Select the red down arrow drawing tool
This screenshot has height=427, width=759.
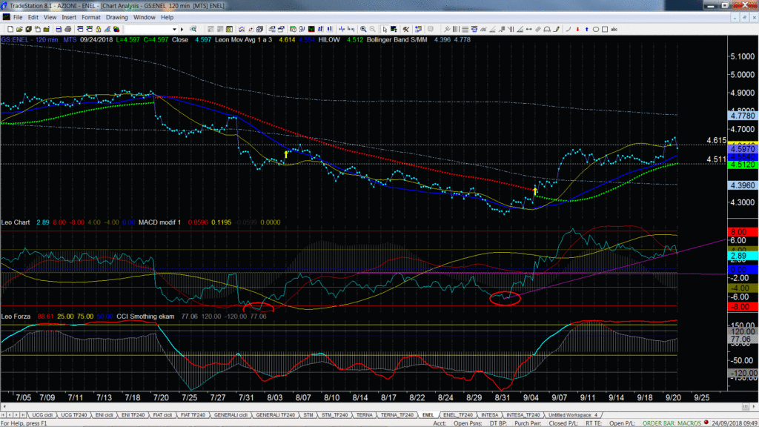[x=577, y=29]
